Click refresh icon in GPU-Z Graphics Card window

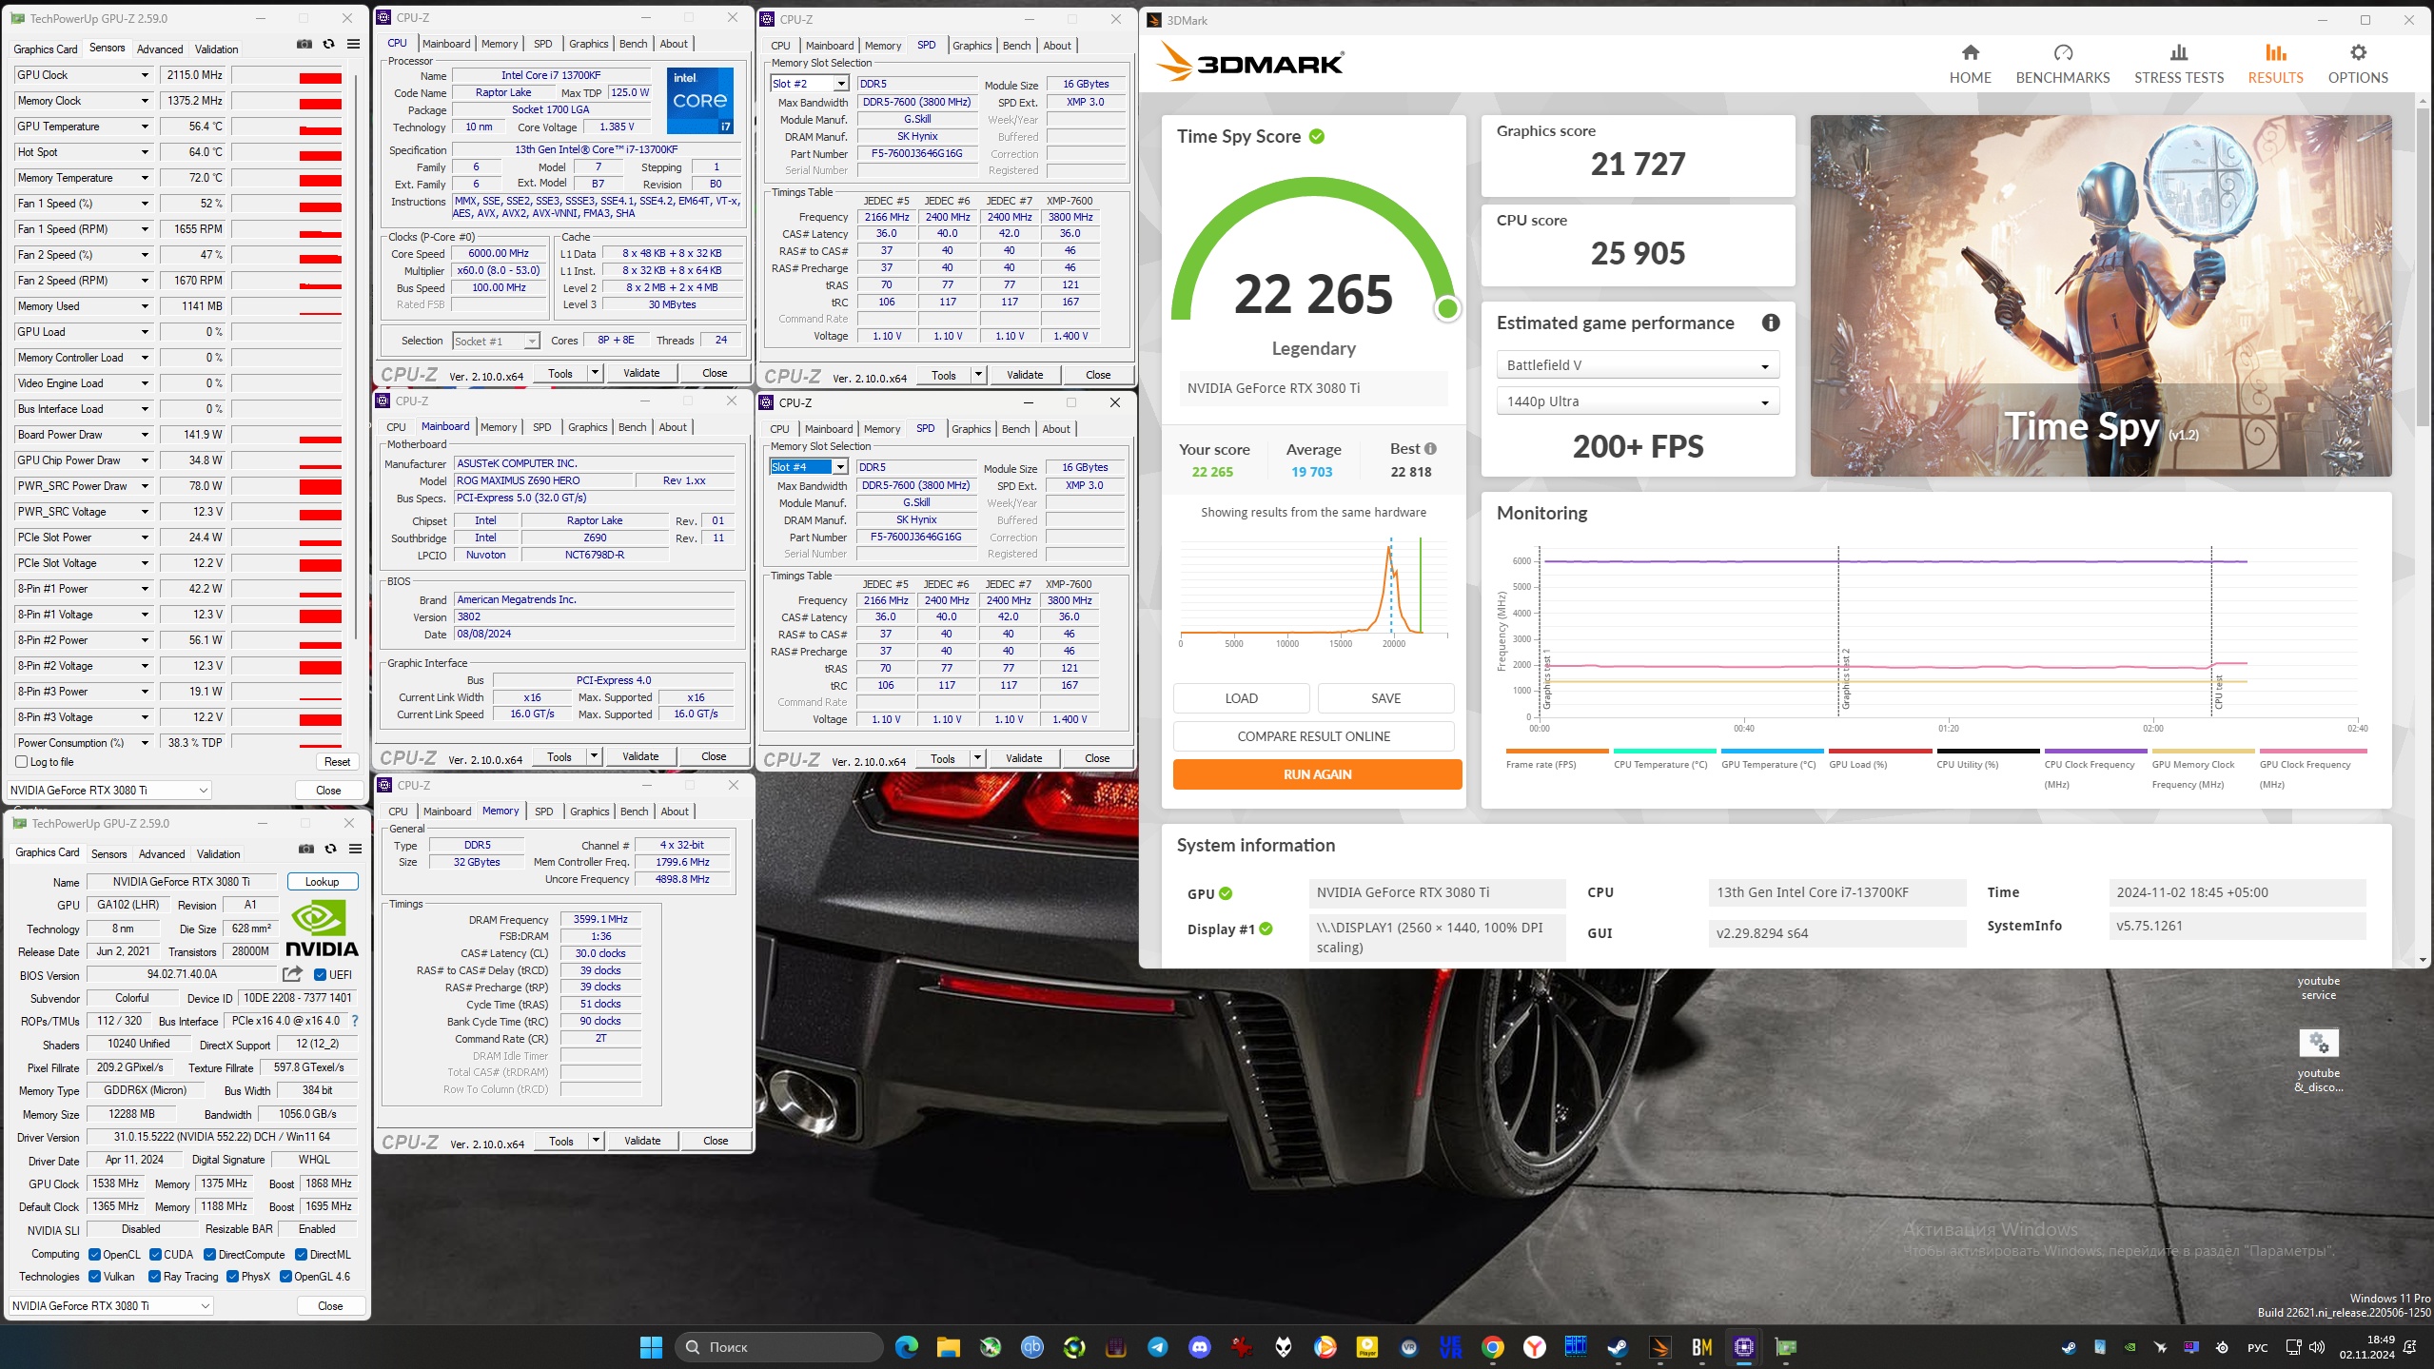click(x=331, y=849)
